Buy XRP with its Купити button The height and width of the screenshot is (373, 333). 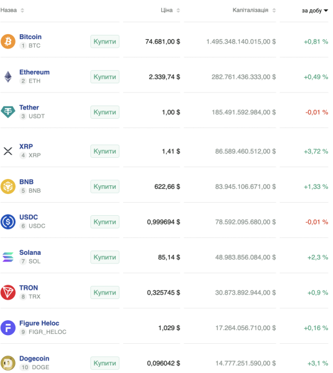[105, 151]
